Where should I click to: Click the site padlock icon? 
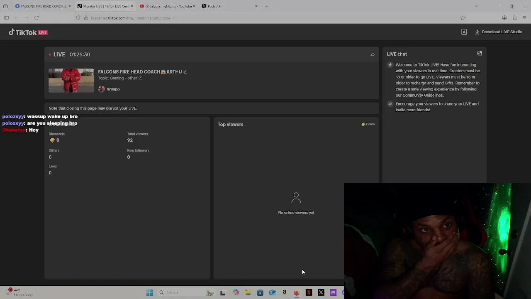(x=86, y=18)
